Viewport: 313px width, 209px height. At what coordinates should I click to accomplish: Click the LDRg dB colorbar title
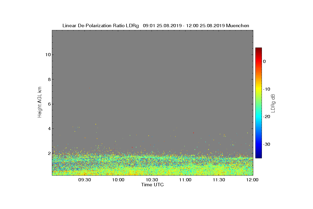[273, 103]
